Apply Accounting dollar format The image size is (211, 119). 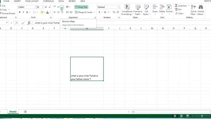click(x=99, y=12)
